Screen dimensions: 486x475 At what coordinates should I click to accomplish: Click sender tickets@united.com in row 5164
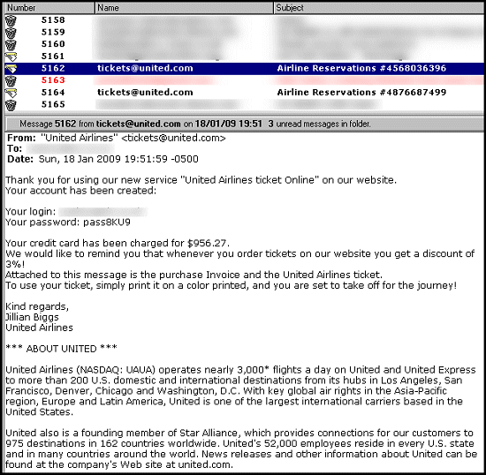145,93
